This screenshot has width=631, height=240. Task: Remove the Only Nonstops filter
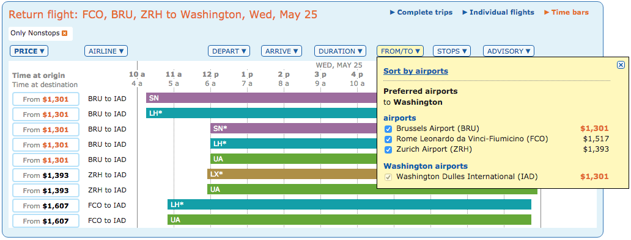point(64,34)
